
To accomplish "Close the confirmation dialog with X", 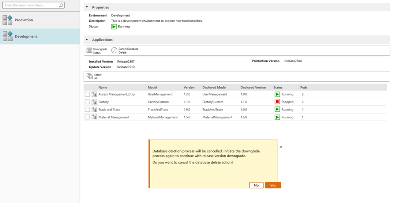I will click(x=281, y=147).
